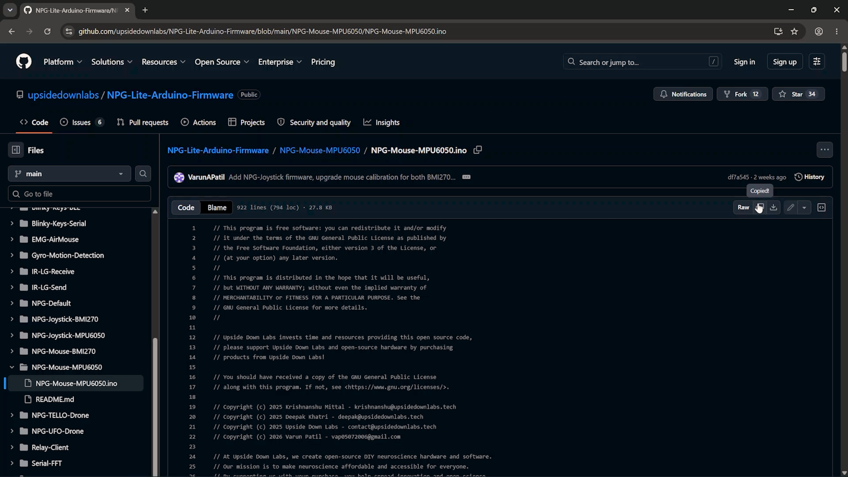Image resolution: width=848 pixels, height=477 pixels.
Task: Open a new browser tab
Action: click(145, 10)
